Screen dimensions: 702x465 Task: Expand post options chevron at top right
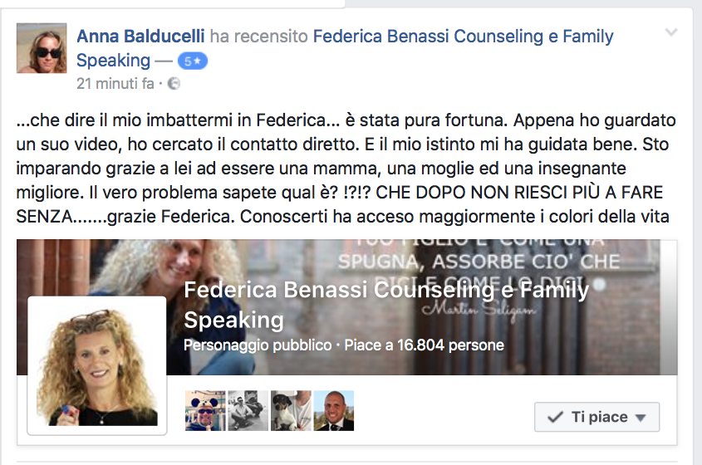point(670,32)
